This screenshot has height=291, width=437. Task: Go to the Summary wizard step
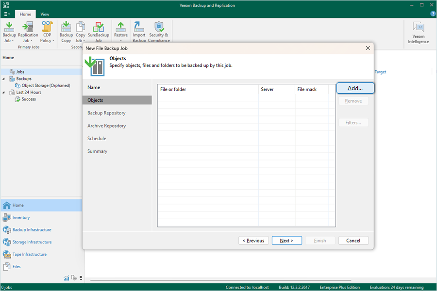tap(117, 151)
